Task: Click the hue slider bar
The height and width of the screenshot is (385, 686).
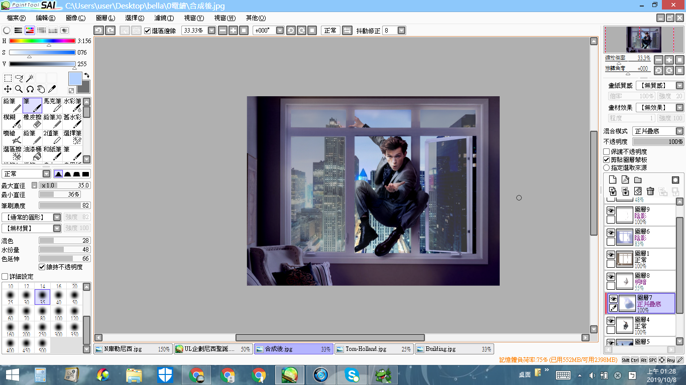Action: click(42, 41)
